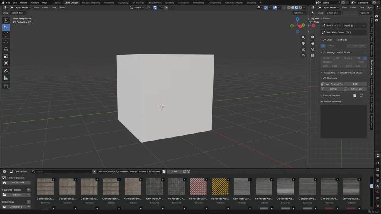Adjust the texture browser 0.00% slider
The image size is (381, 214).
coord(174,172)
